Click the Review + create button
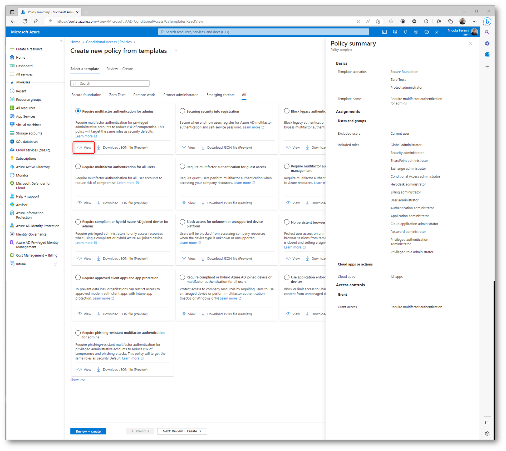The image size is (506, 451). click(88, 431)
